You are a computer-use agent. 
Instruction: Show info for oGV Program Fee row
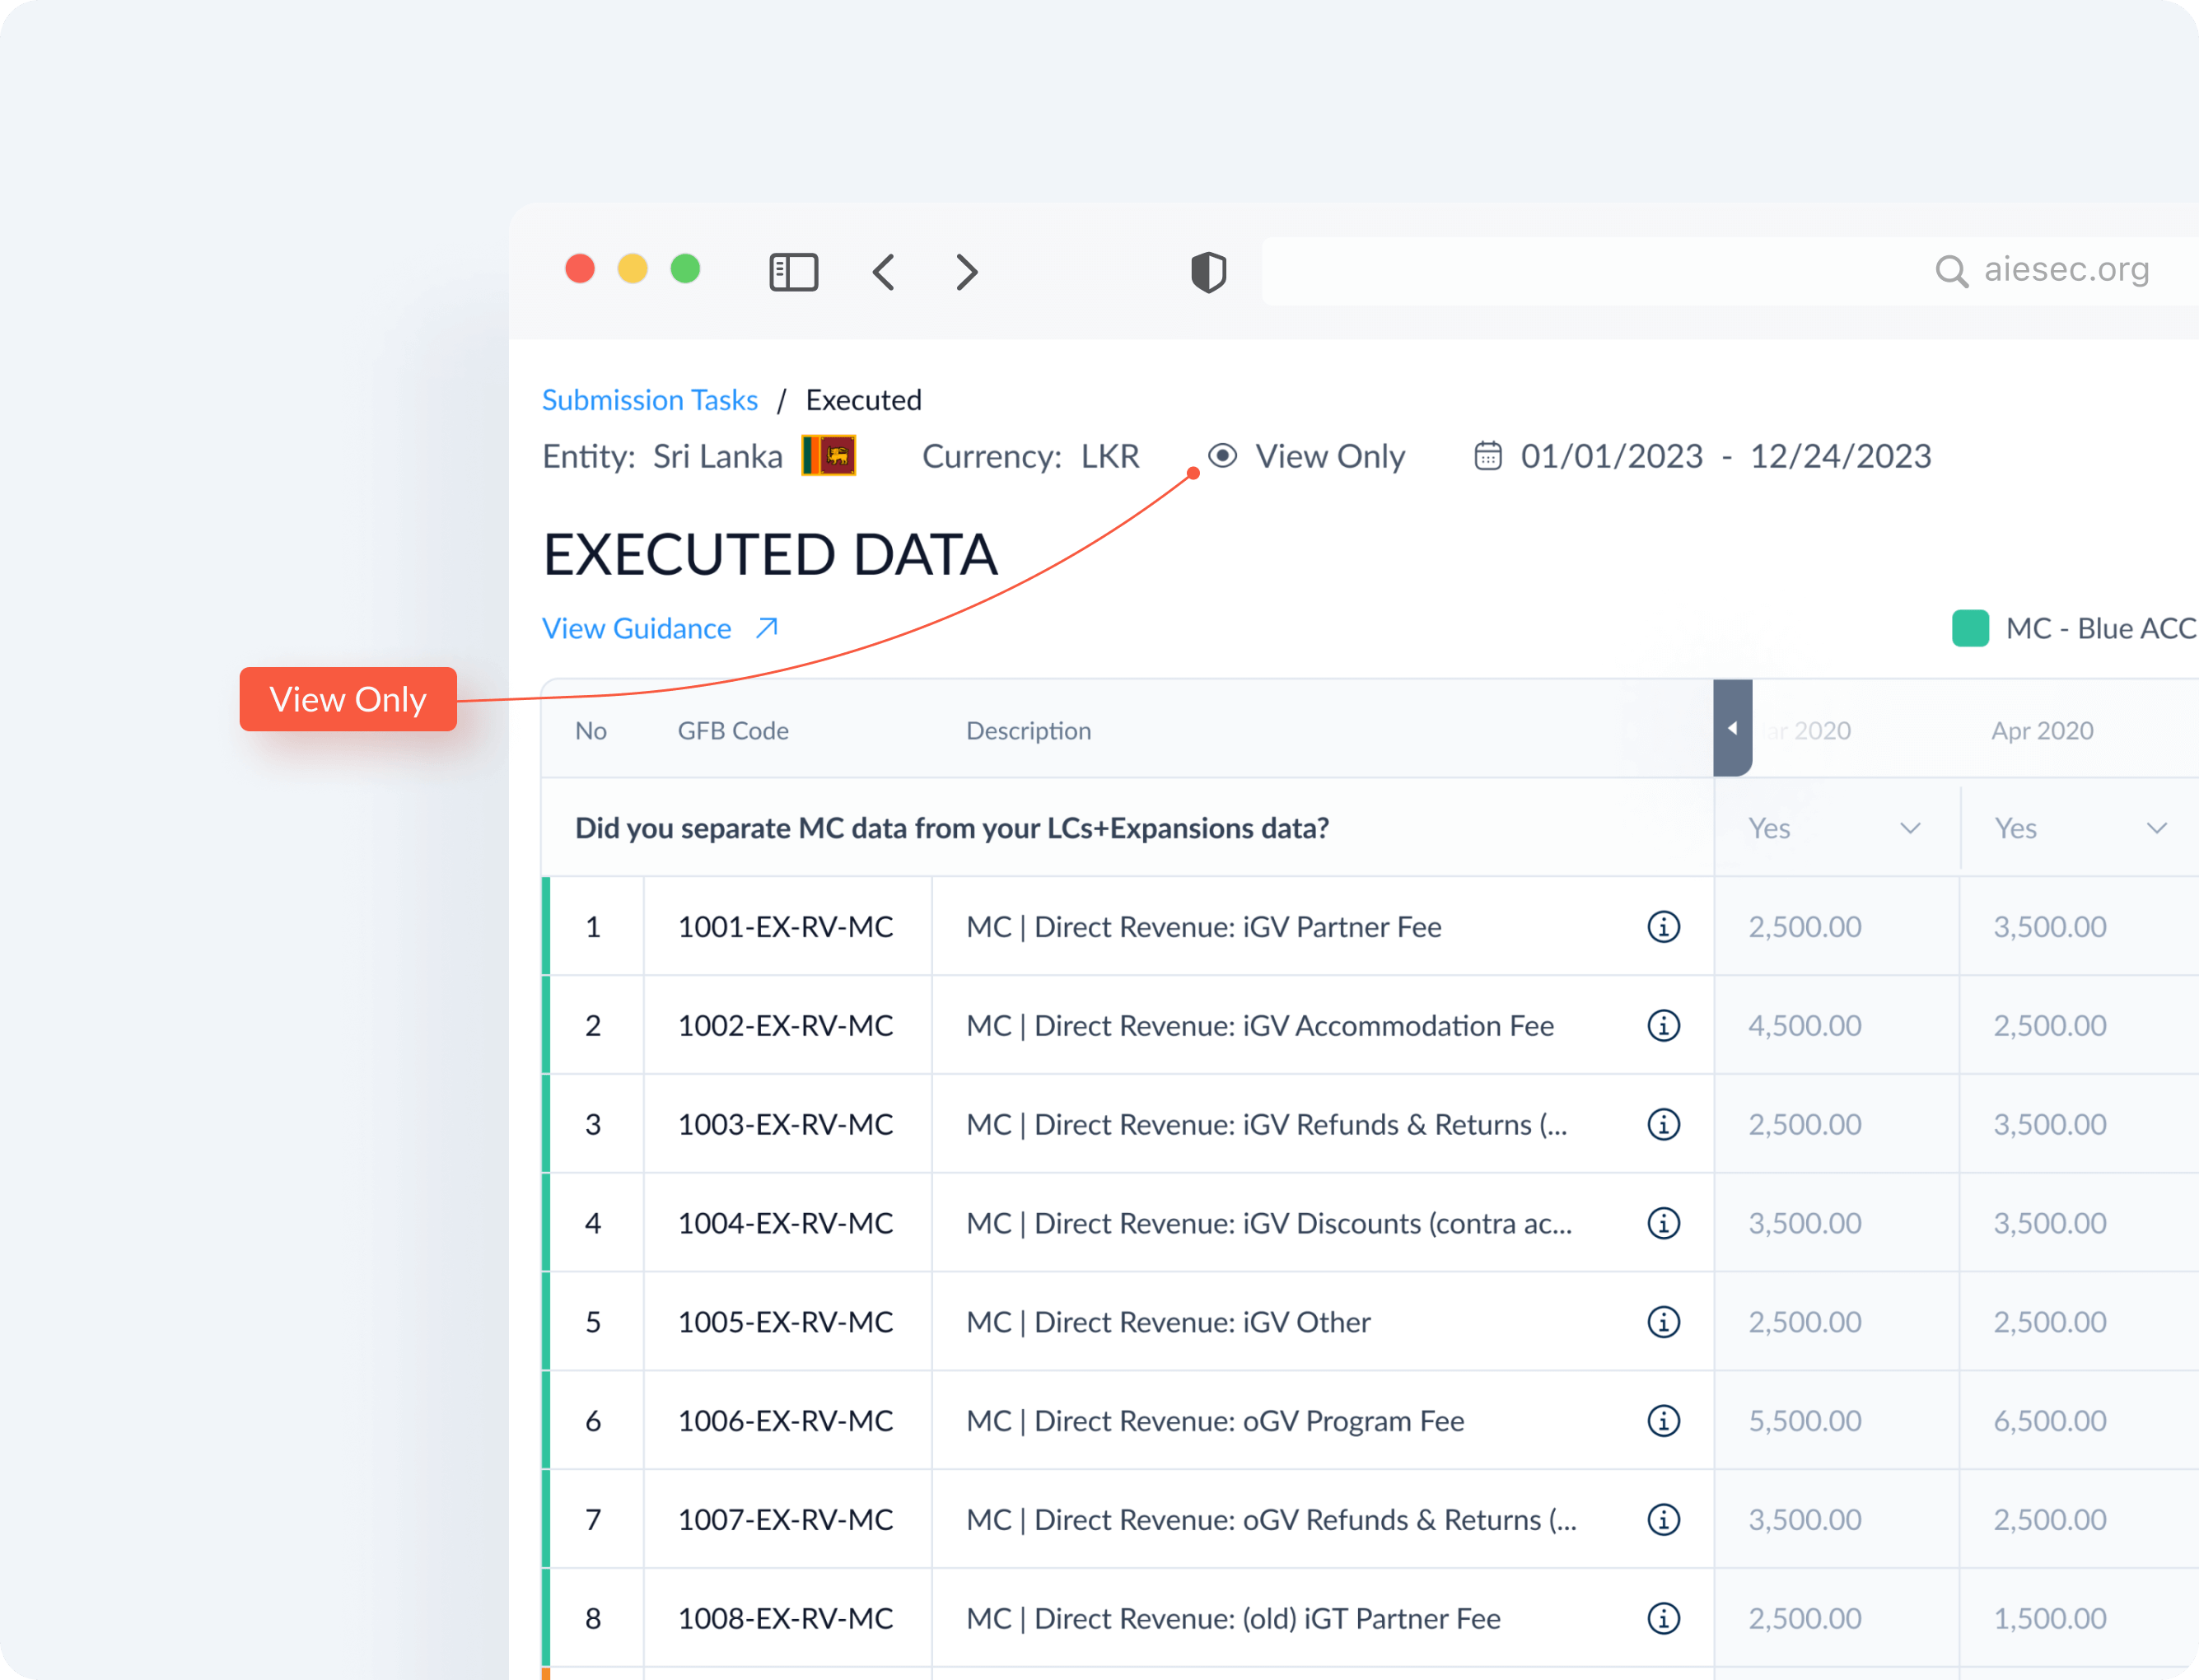1664,1422
